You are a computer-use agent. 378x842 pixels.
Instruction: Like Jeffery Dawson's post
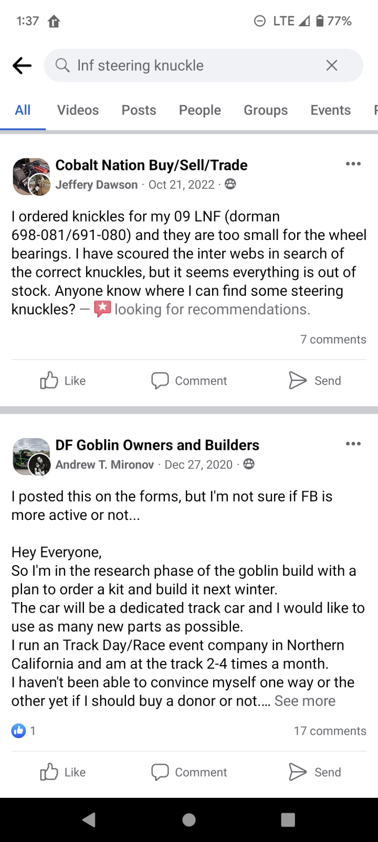[63, 380]
